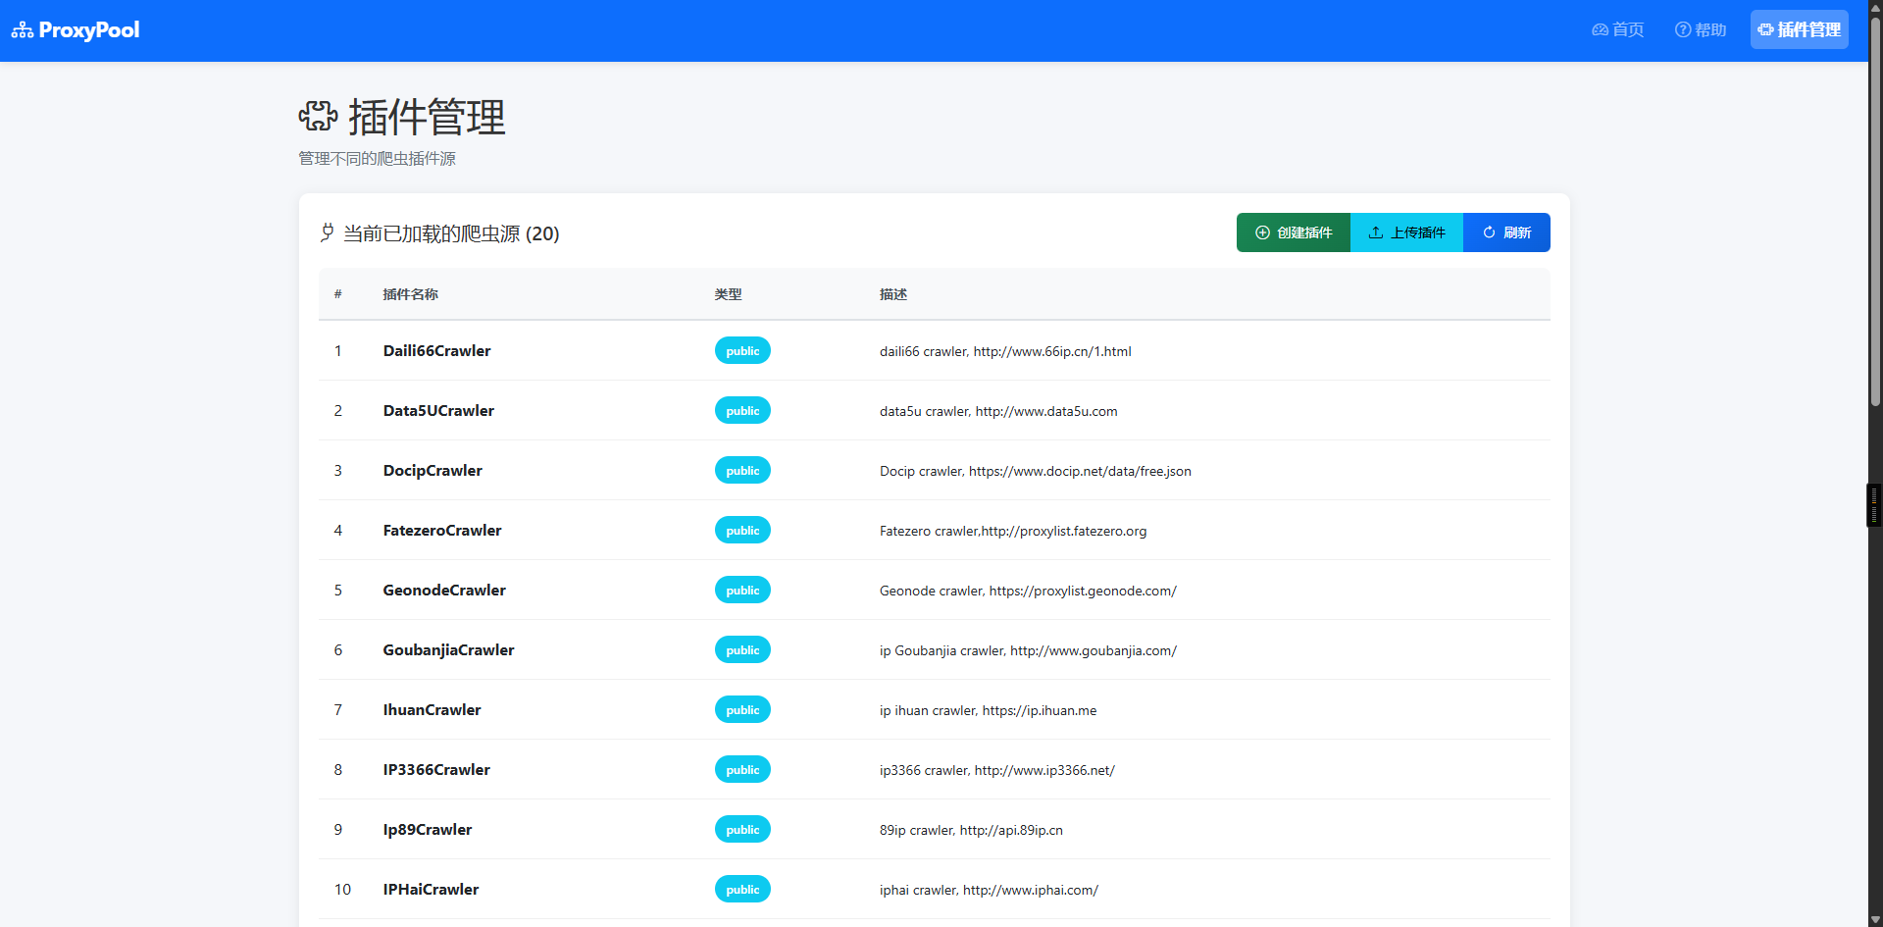
Task: Click the data5u crawler description text
Action: tap(998, 411)
